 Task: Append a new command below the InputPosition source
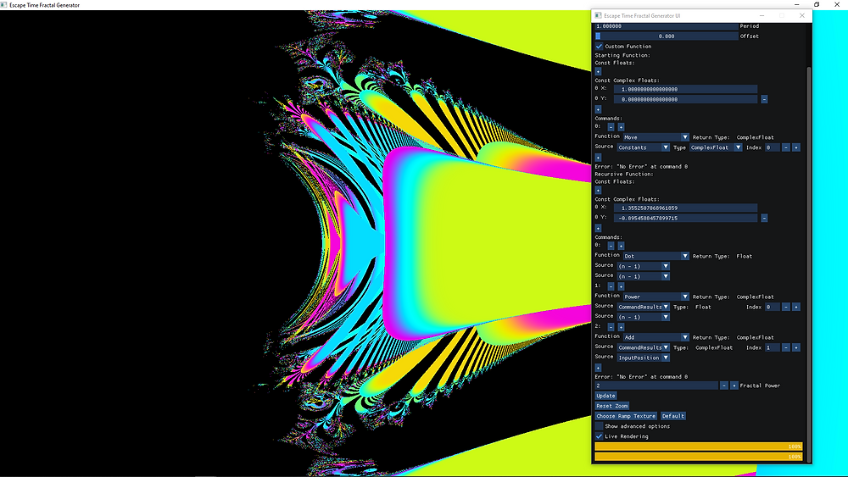click(x=598, y=368)
